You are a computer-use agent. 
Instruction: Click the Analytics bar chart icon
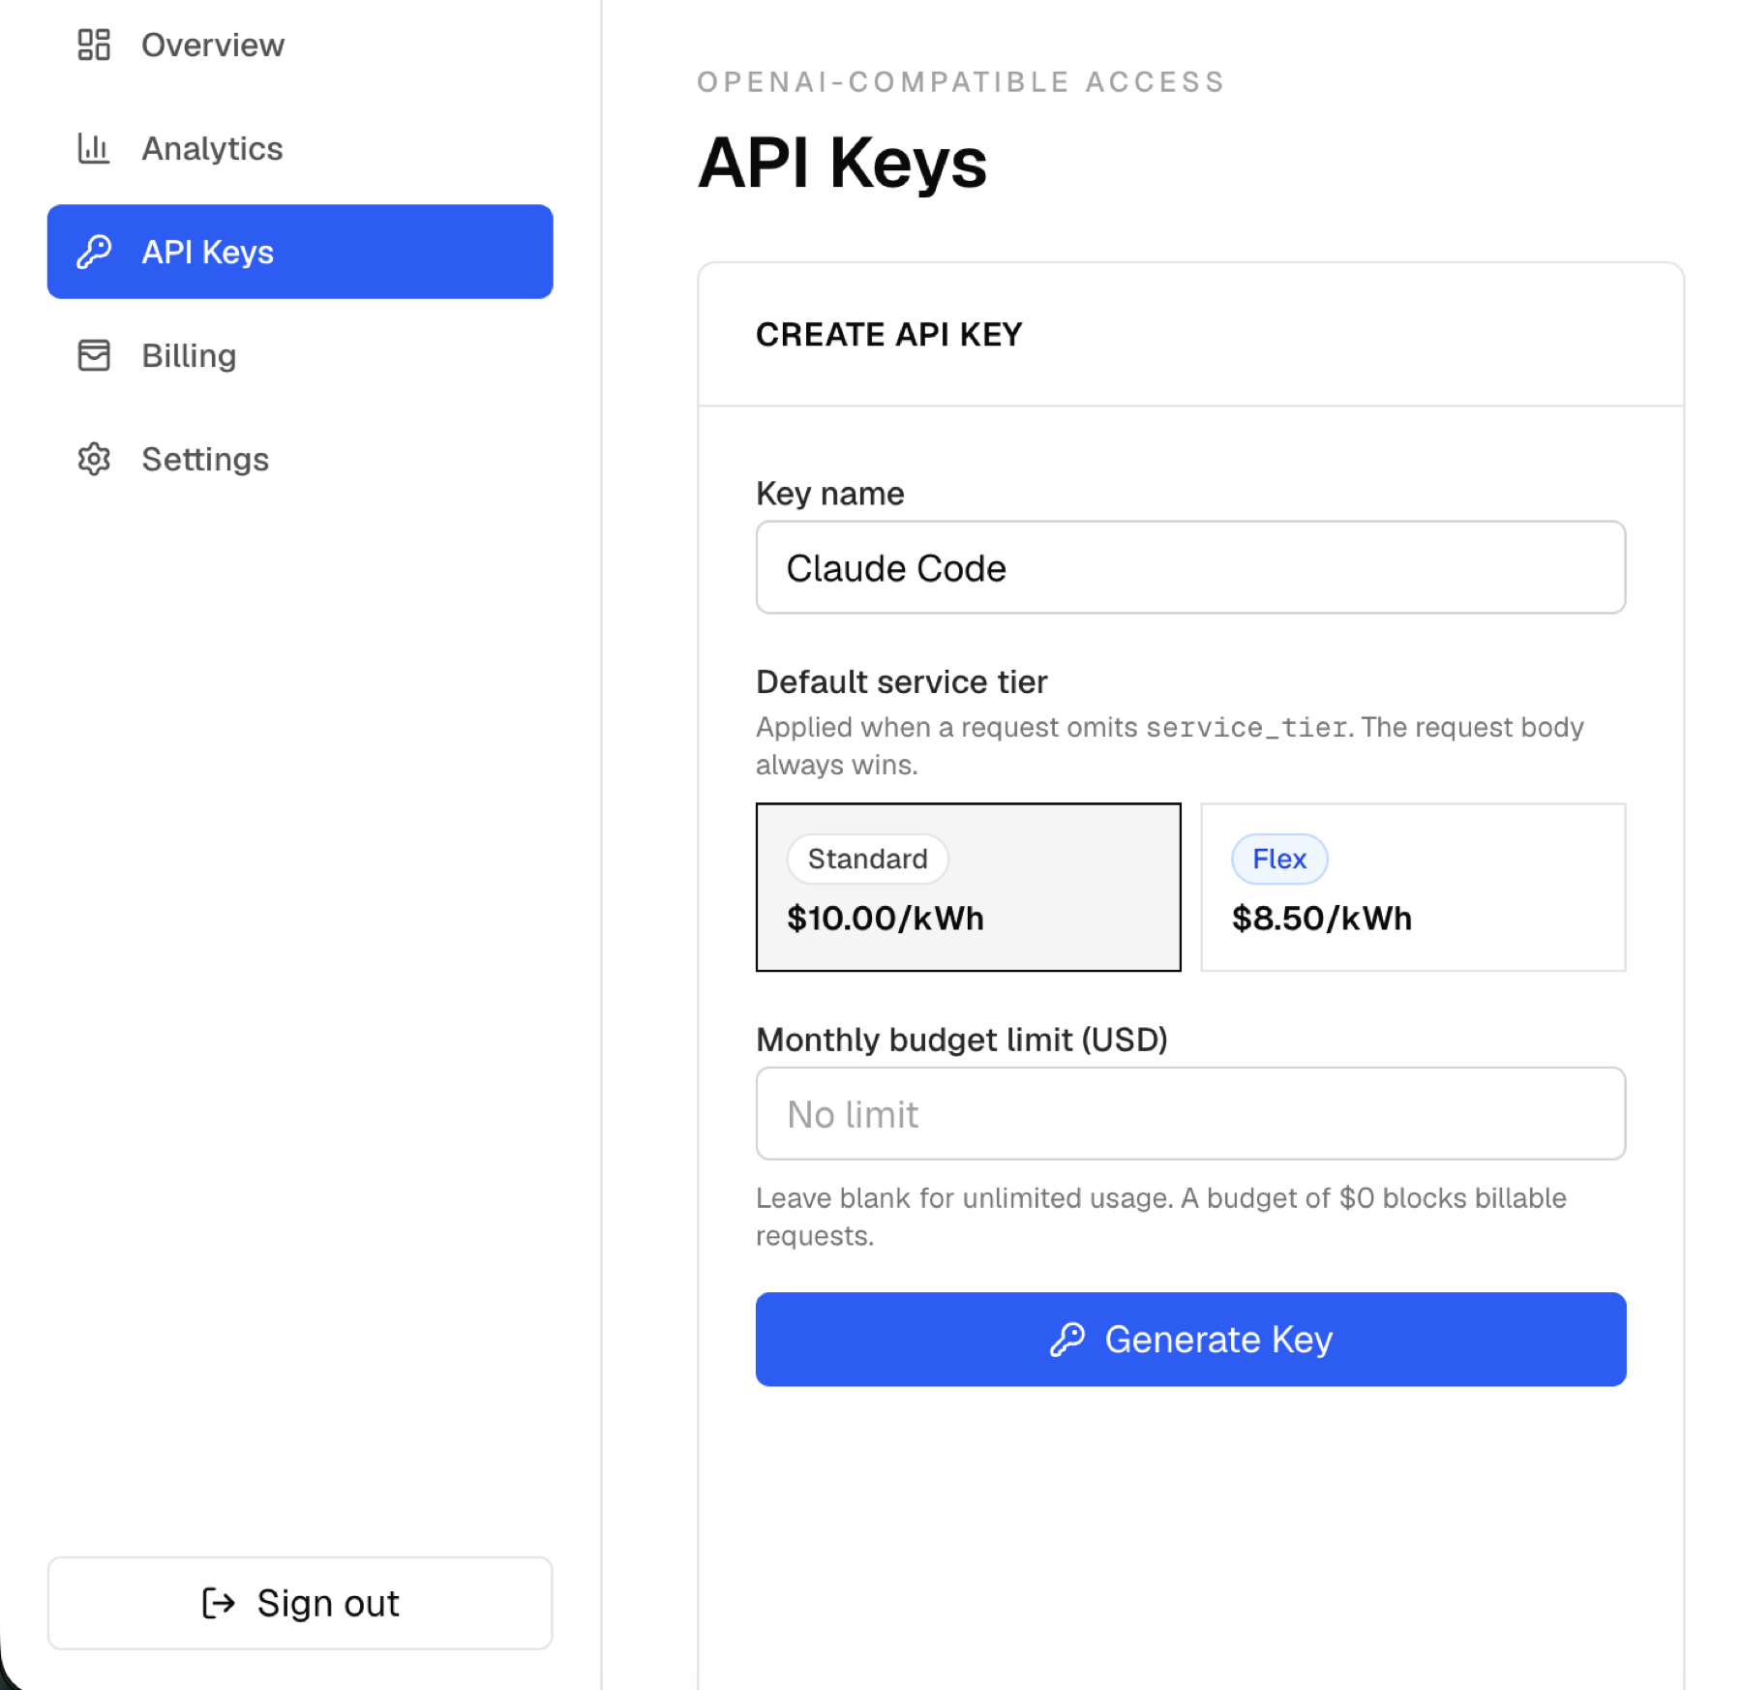(x=94, y=148)
